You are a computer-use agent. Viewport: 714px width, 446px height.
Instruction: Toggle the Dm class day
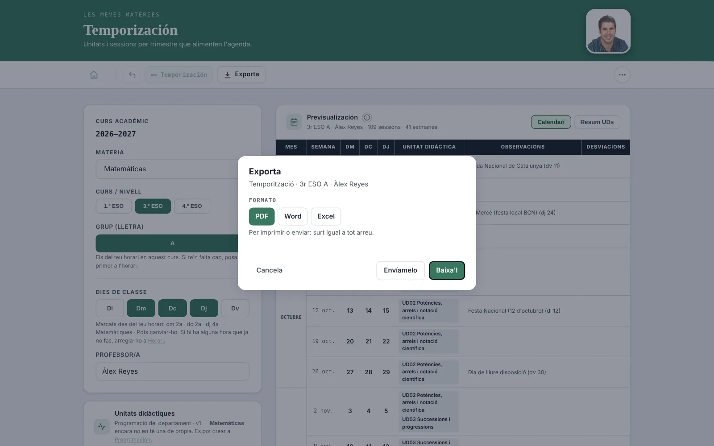(x=141, y=308)
